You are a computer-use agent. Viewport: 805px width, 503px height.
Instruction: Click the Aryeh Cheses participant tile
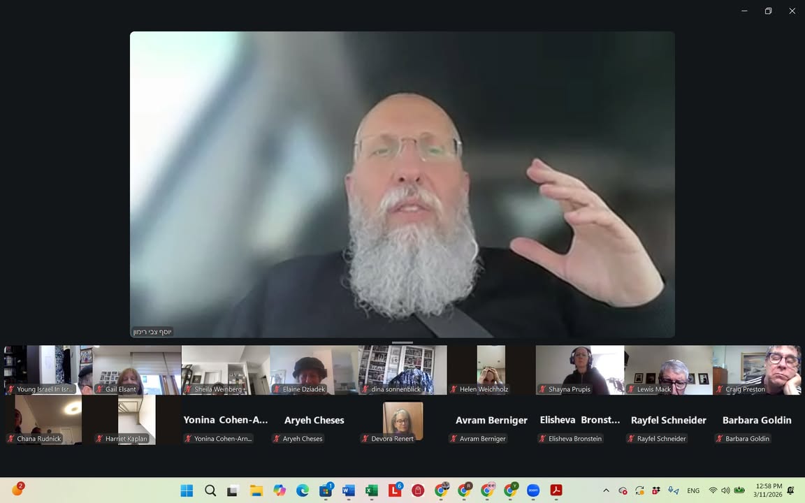pos(314,420)
